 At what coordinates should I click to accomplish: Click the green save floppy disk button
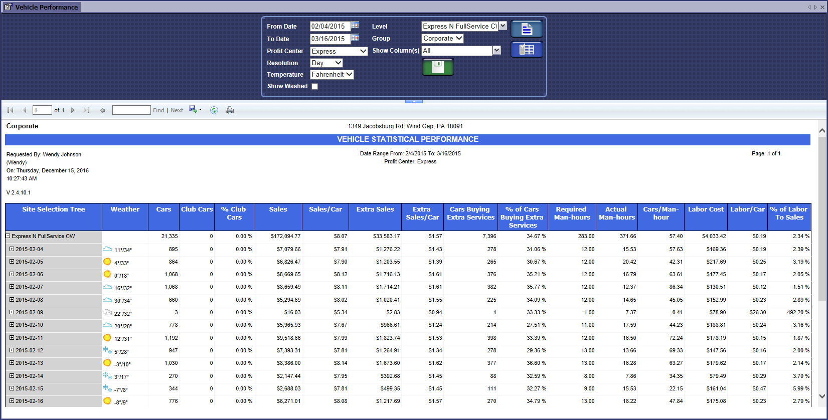click(x=437, y=67)
